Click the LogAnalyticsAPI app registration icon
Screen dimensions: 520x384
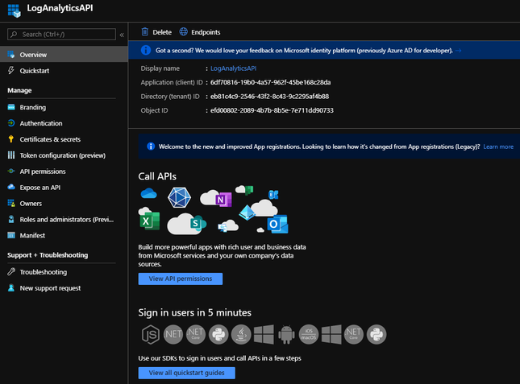pyautogui.click(x=15, y=10)
